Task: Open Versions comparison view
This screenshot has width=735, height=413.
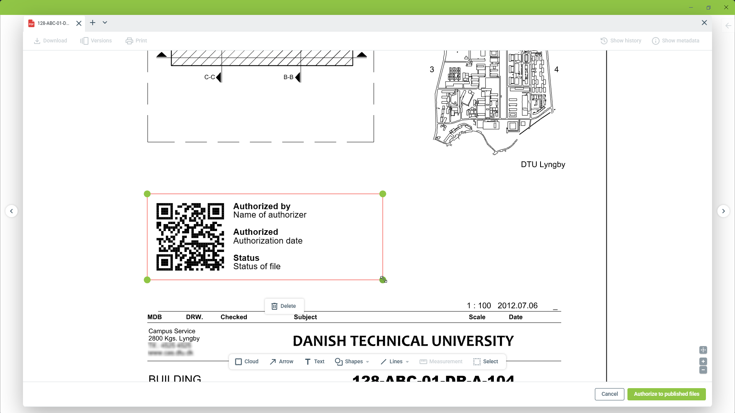Action: pyautogui.click(x=96, y=41)
